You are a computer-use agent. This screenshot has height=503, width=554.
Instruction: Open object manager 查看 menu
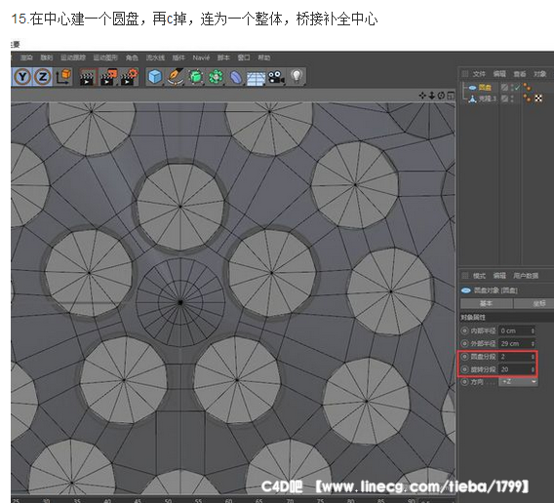519,74
